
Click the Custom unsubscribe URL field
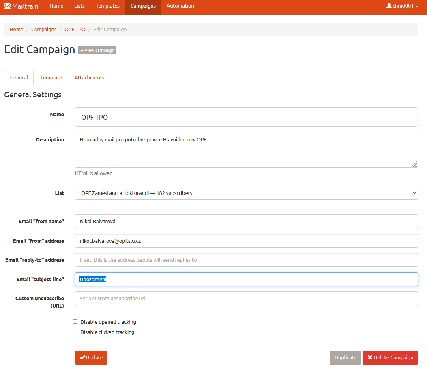click(x=247, y=298)
